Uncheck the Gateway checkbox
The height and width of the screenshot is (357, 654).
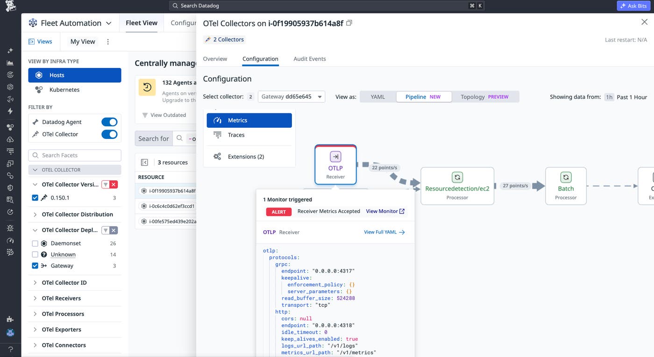[35, 266]
